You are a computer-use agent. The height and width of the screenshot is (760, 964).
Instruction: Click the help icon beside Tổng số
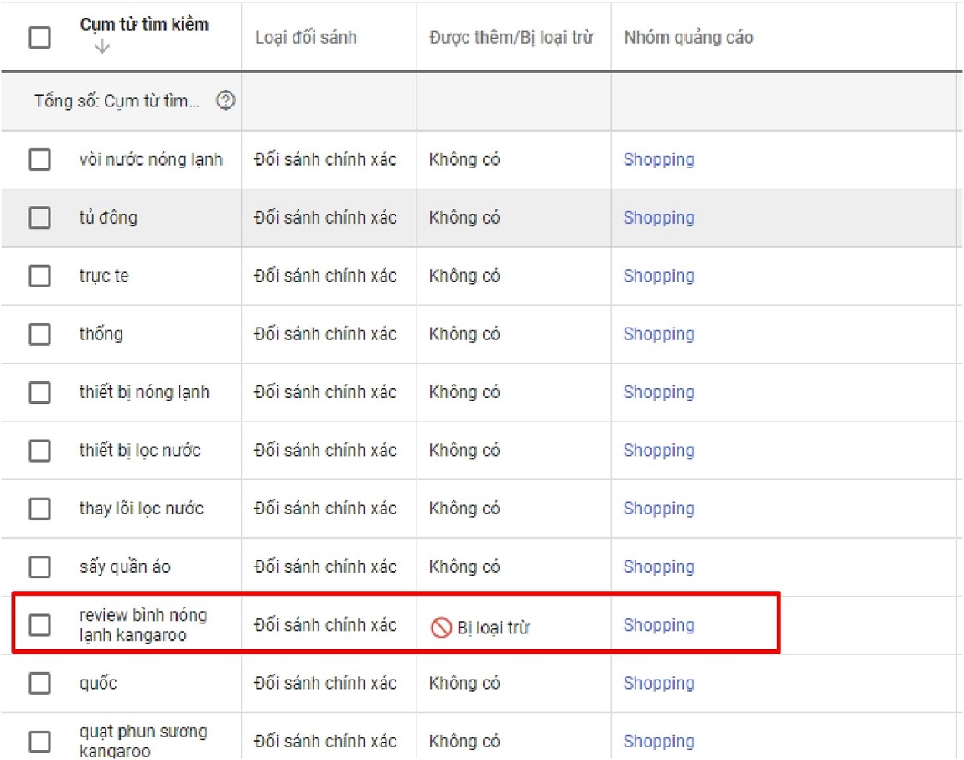click(225, 101)
